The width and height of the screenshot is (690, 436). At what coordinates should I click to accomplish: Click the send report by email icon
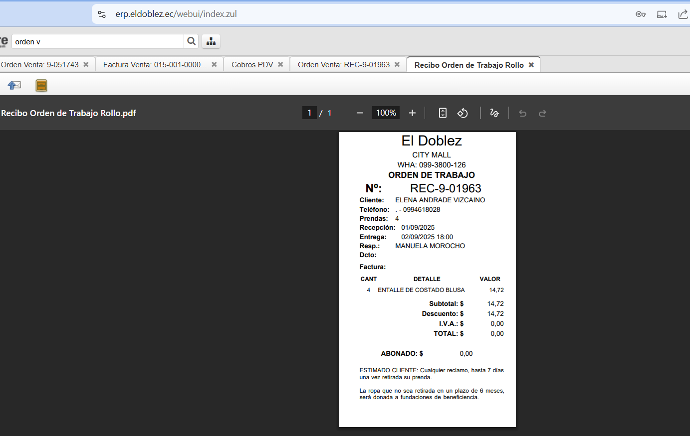[x=14, y=86]
